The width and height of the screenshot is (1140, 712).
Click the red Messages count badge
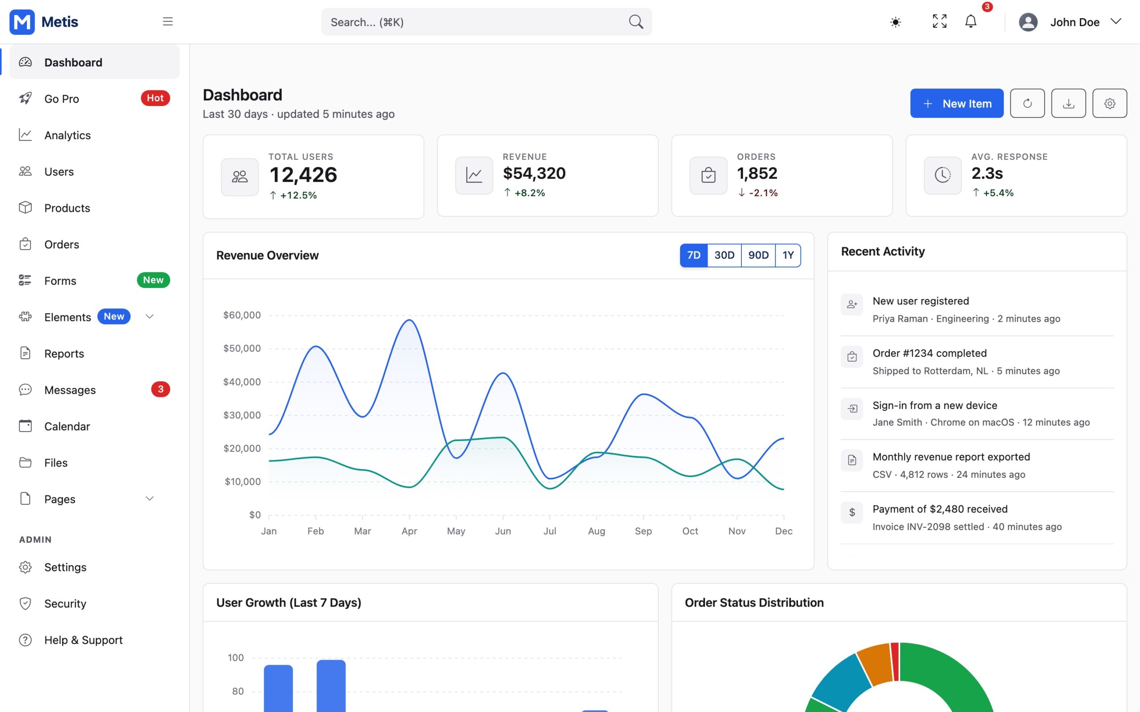pos(160,389)
